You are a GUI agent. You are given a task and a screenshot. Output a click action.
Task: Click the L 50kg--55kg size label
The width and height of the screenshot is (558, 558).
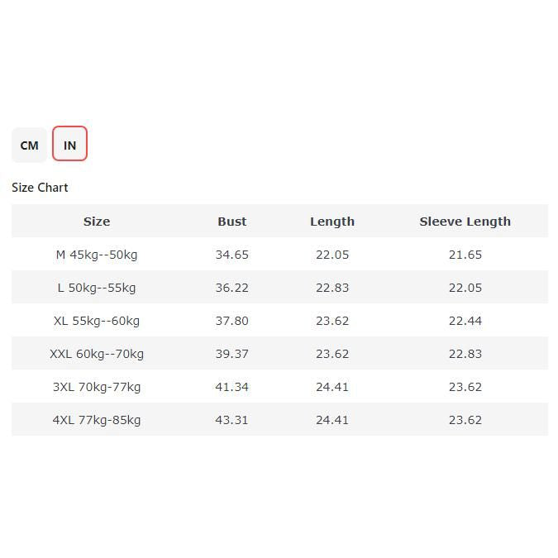coord(97,288)
